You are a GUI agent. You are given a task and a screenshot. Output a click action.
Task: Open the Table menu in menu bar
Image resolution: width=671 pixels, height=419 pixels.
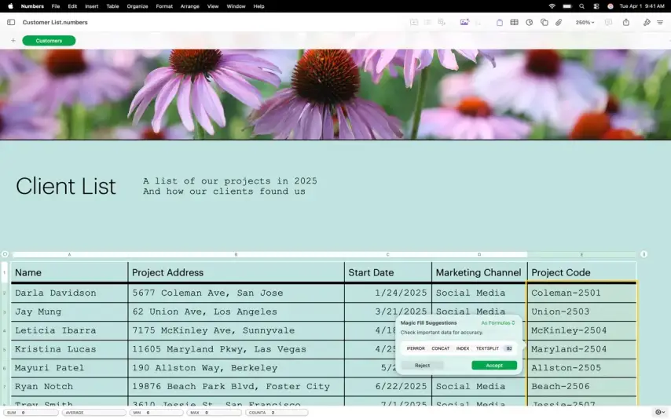point(112,6)
